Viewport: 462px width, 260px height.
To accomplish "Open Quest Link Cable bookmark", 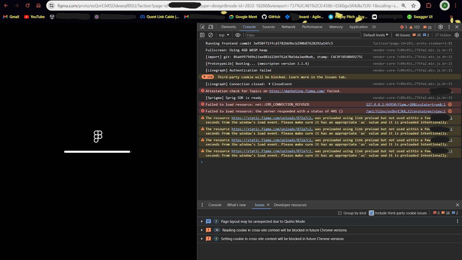I will [160, 17].
